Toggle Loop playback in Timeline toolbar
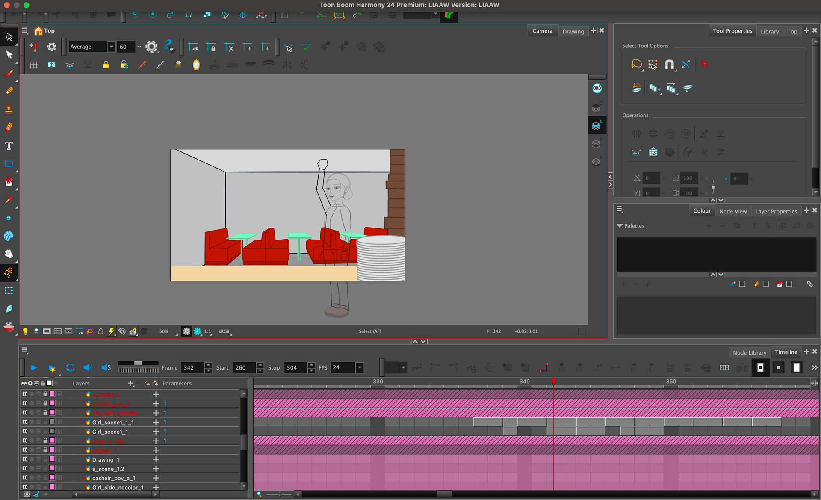 [x=70, y=367]
